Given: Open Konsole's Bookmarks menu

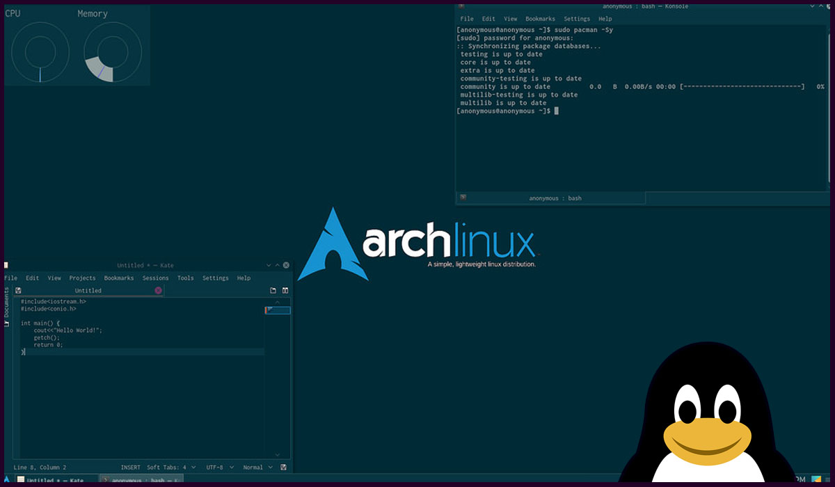Looking at the screenshot, I should [x=541, y=19].
